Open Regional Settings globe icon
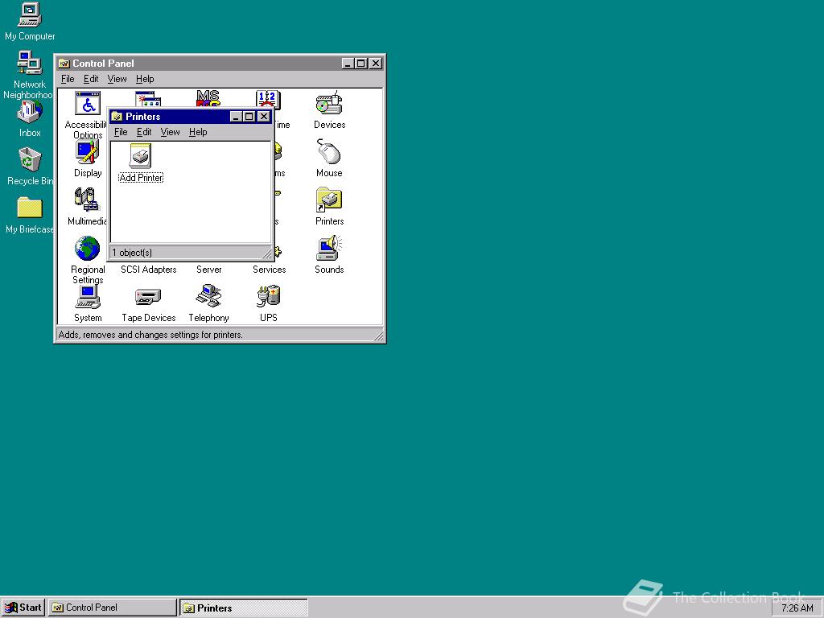824x618 pixels. point(87,249)
